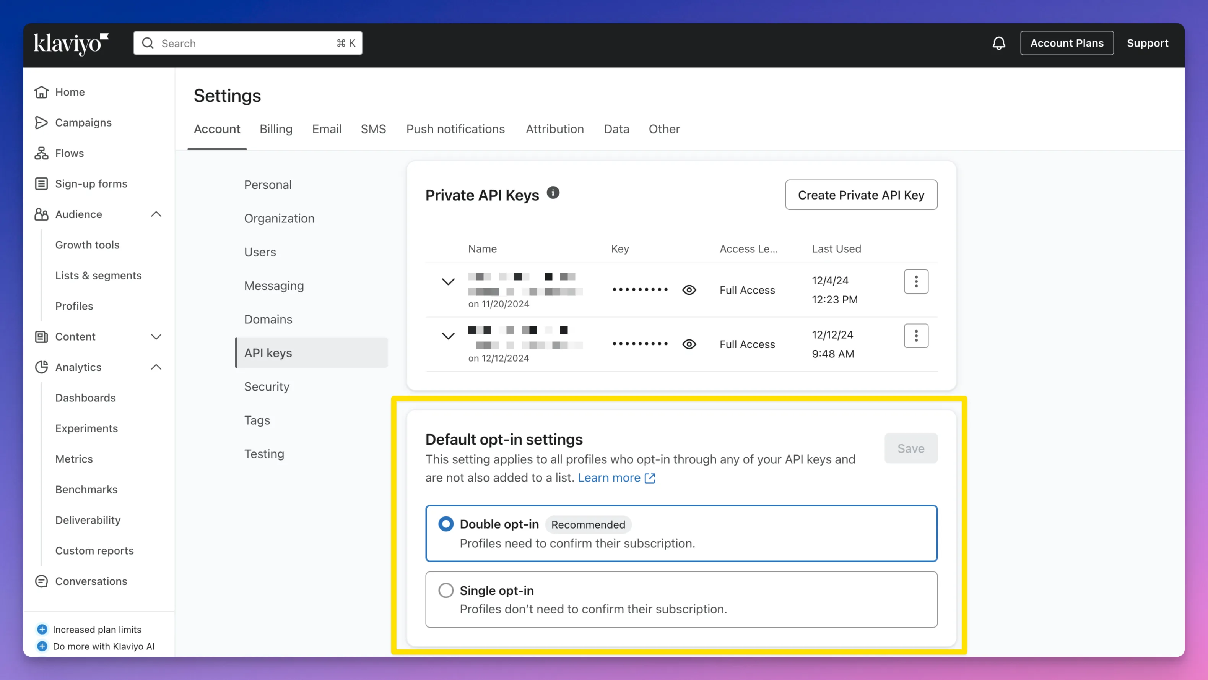This screenshot has width=1208, height=680.
Task: Click the Conversations chat icon
Action: click(x=41, y=581)
